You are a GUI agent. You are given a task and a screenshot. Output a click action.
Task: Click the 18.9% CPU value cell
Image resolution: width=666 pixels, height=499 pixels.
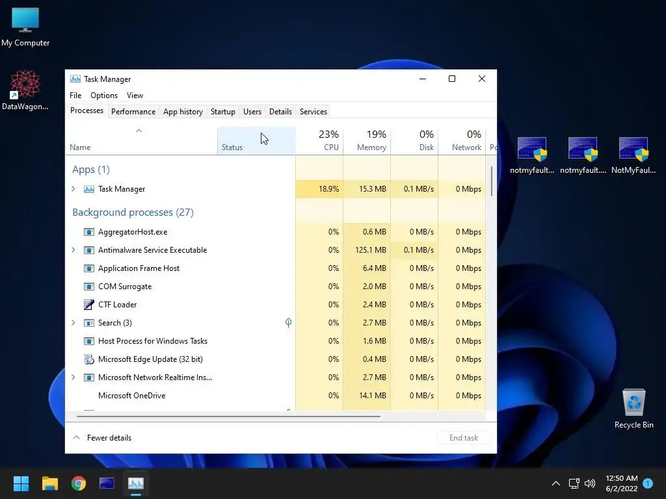[319, 189]
